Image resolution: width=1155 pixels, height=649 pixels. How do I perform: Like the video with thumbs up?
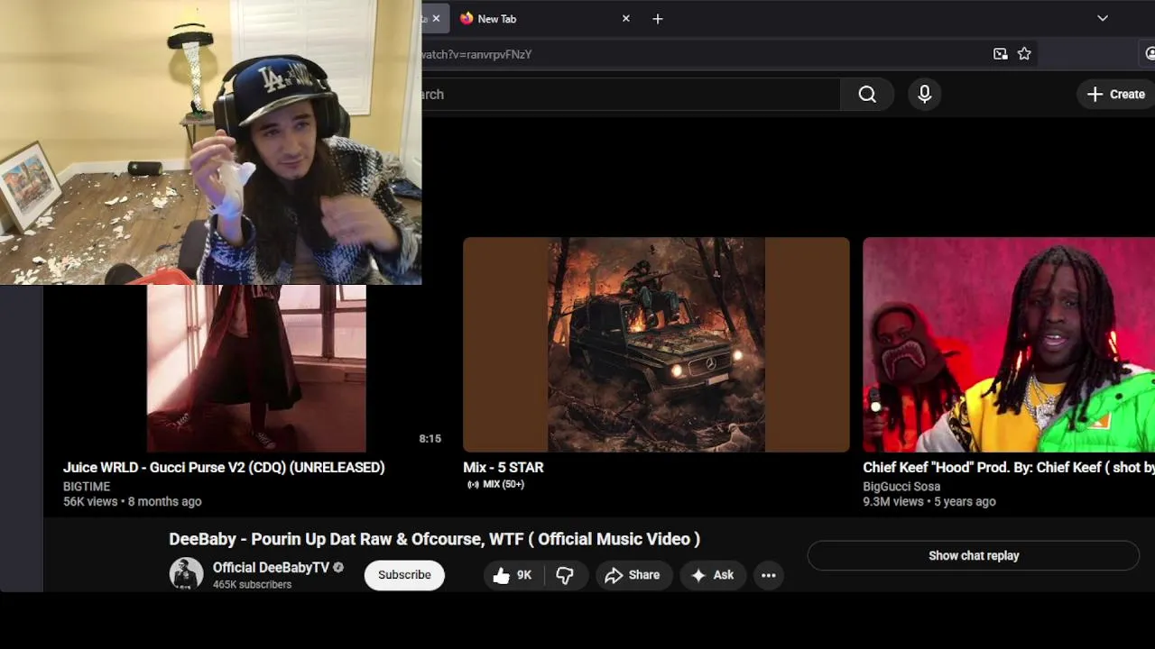point(513,575)
